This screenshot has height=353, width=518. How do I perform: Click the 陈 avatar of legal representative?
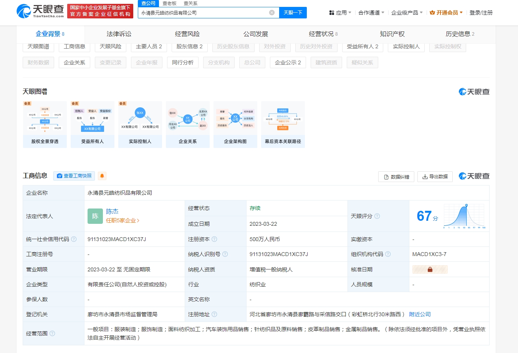pyautogui.click(x=95, y=216)
